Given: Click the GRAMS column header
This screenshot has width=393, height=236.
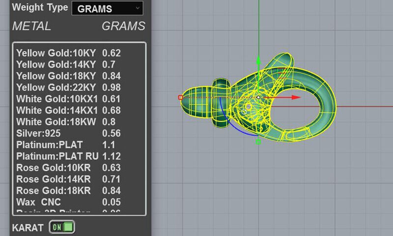Looking at the screenshot, I should tap(123, 26).
